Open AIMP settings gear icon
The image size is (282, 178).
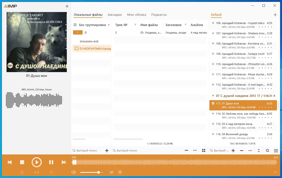pyautogui.click(x=67, y=6)
